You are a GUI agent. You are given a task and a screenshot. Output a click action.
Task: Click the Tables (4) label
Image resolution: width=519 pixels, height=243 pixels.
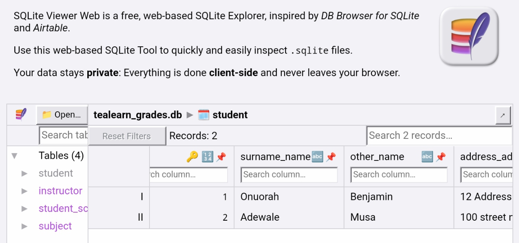coord(61,156)
